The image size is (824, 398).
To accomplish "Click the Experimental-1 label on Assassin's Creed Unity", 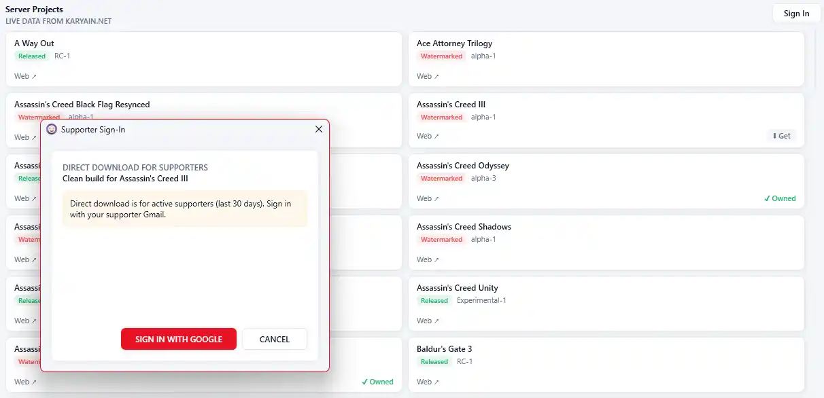I will (481, 301).
